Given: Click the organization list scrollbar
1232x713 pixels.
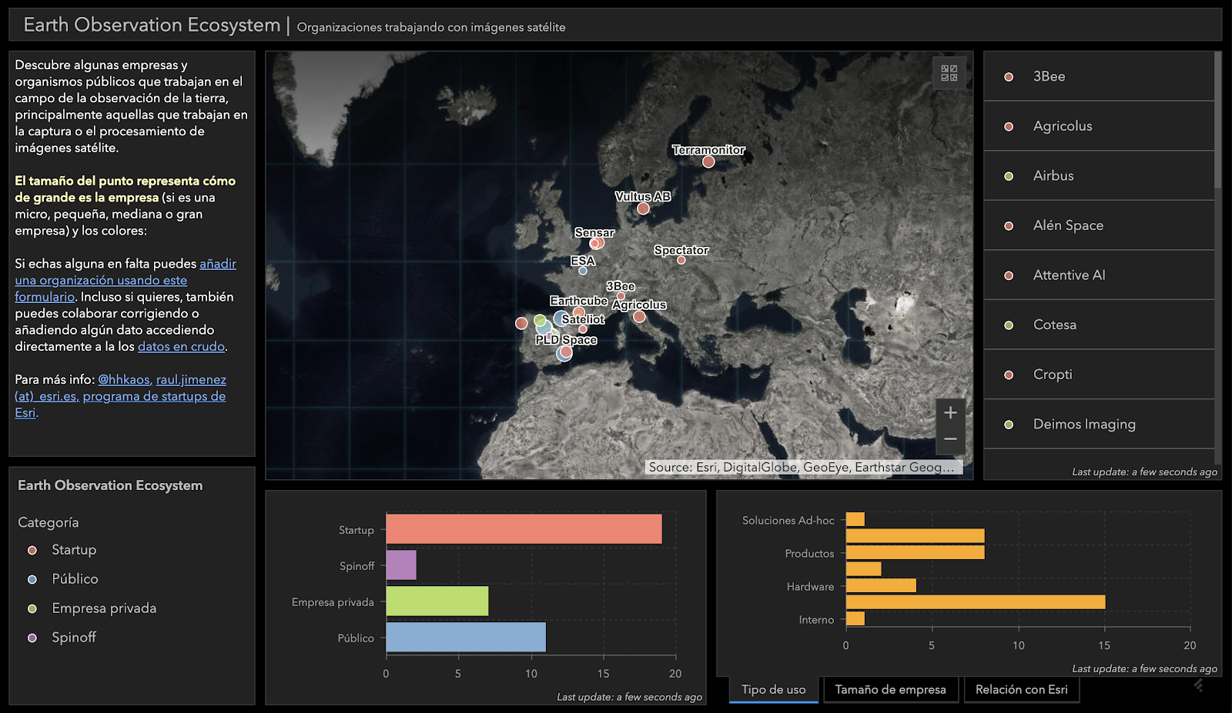Looking at the screenshot, I should [1218, 120].
